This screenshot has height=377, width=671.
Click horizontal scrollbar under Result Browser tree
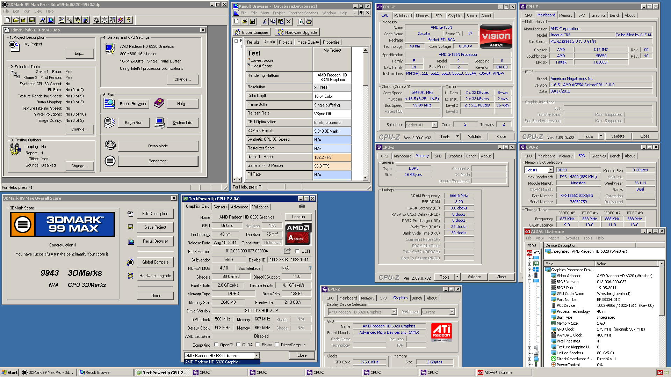tap(237, 179)
